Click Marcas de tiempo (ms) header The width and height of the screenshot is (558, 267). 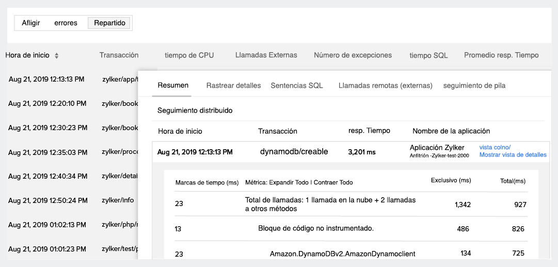point(207,183)
